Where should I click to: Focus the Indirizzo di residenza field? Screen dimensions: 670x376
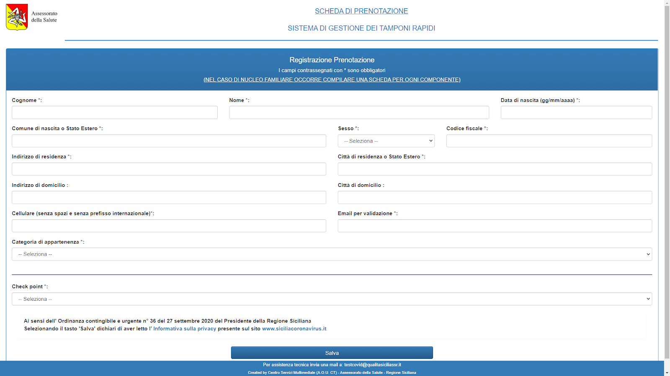coord(169,169)
